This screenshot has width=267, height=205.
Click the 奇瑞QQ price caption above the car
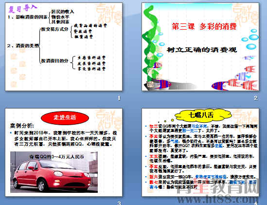tap(57, 157)
